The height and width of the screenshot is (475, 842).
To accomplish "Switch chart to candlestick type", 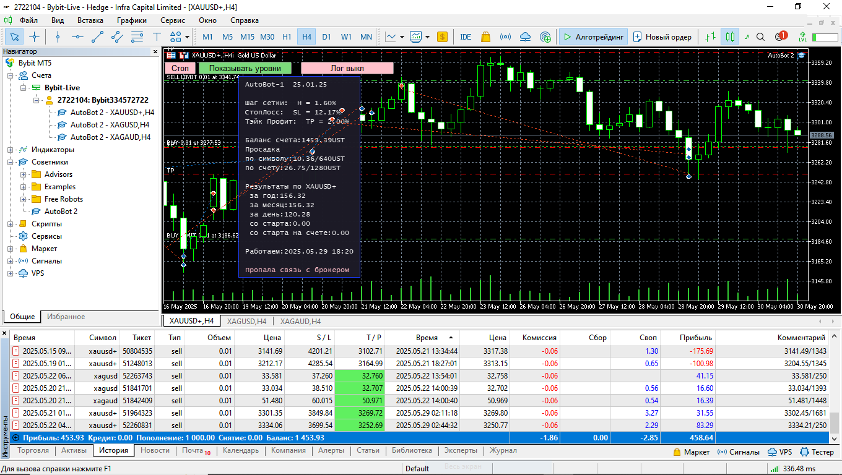I will click(730, 36).
